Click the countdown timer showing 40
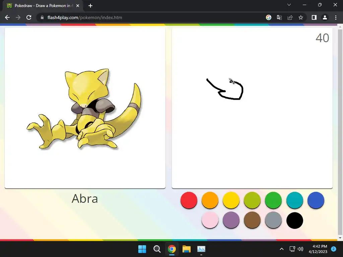The height and width of the screenshot is (257, 343). 322,38
